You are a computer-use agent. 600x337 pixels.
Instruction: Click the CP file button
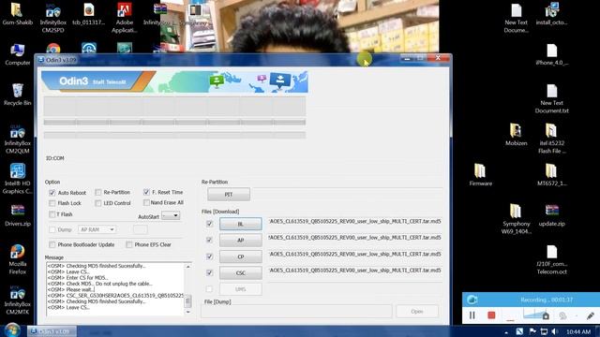coord(240,256)
